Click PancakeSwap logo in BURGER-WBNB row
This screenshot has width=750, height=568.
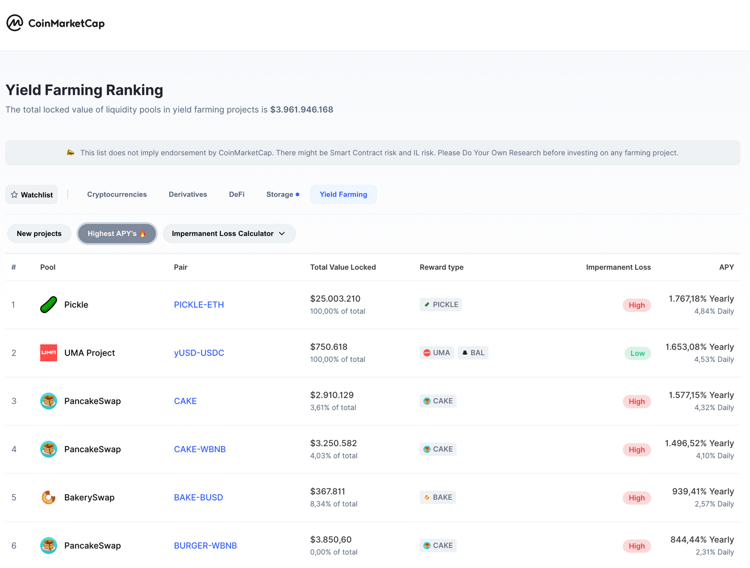tap(49, 546)
